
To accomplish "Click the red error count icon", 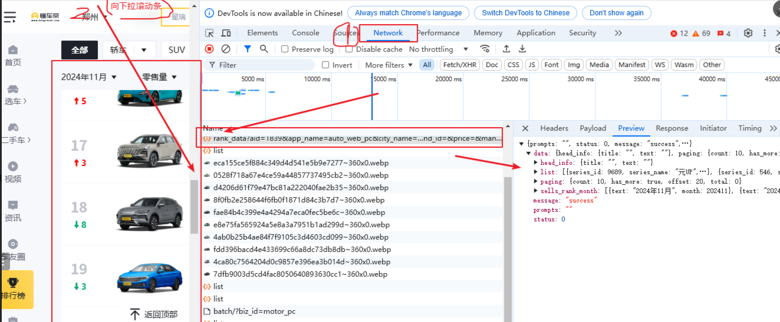I will coord(674,34).
